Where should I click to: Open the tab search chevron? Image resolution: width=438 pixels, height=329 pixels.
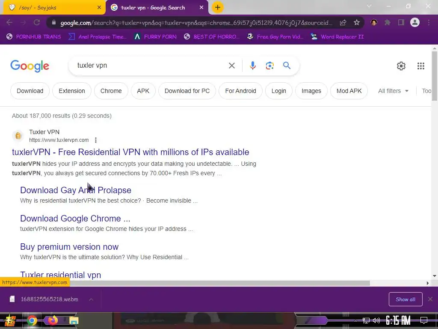(369, 6)
